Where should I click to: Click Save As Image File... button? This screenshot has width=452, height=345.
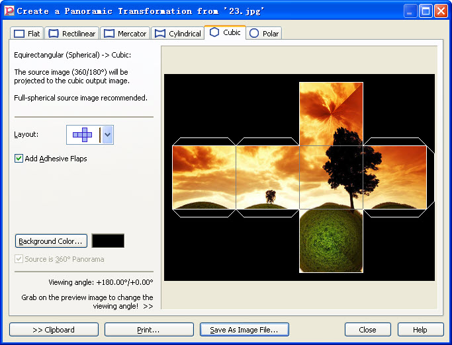pos(244,329)
